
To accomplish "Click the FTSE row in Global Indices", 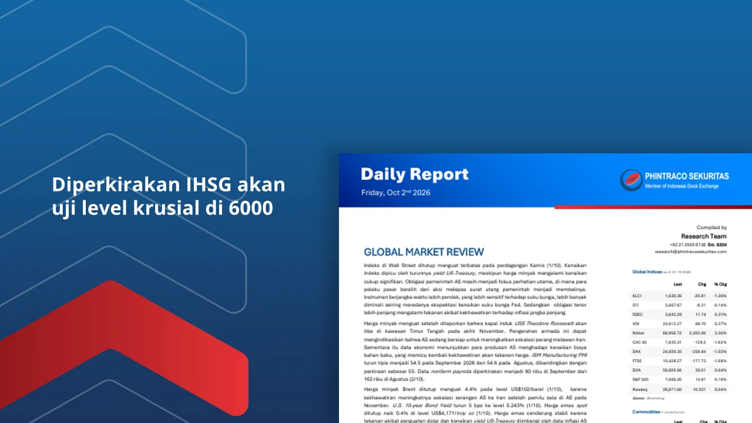I will (680, 361).
